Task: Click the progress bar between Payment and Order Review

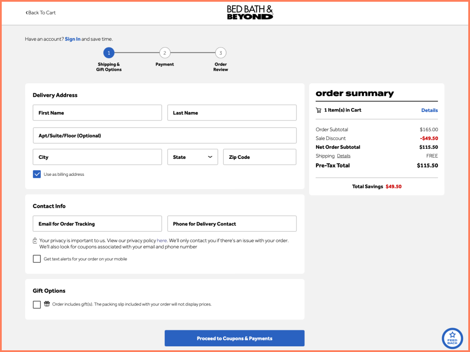Action: pyautogui.click(x=193, y=53)
